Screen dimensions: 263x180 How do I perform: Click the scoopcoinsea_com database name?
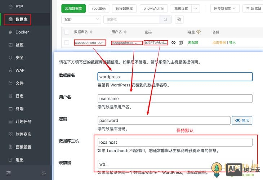click(x=90, y=42)
